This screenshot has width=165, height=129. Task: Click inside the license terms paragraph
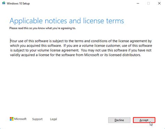(x=81, y=48)
